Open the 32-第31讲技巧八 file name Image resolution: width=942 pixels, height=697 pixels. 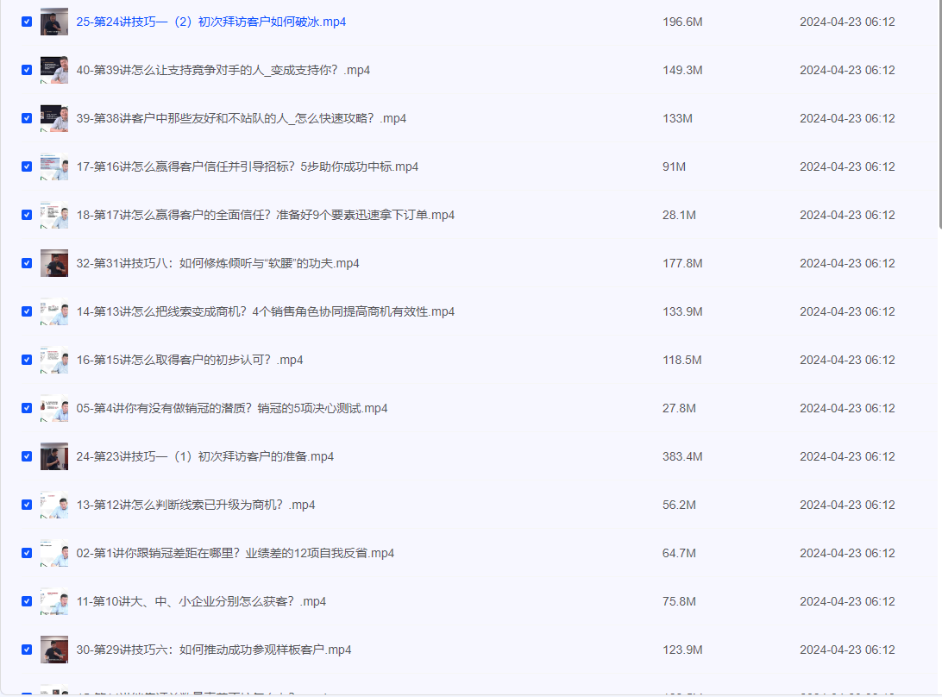(x=217, y=263)
